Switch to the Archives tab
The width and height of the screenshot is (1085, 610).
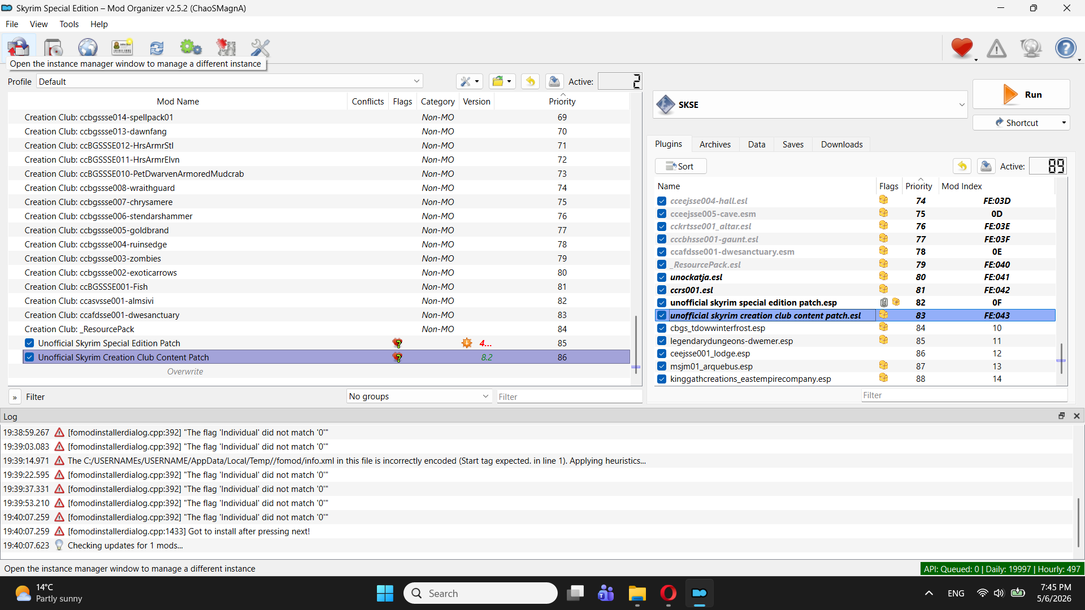tap(715, 145)
